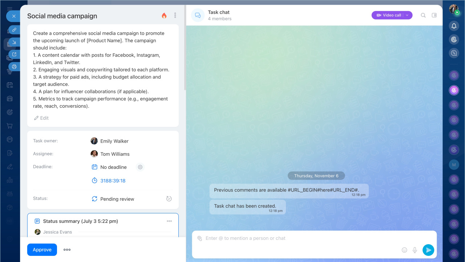The height and width of the screenshot is (262, 465).
Task: Search within the Task chat
Action: coord(423,15)
